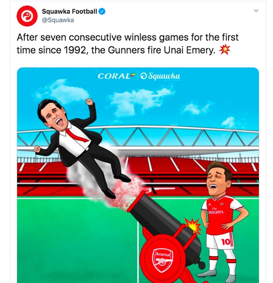The height and width of the screenshot is (283, 273).
Task: Click the Coral logo in the image
Action: pyautogui.click(x=116, y=76)
